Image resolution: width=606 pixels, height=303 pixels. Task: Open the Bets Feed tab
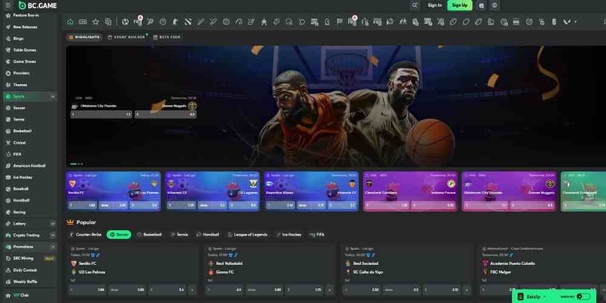pyautogui.click(x=167, y=37)
